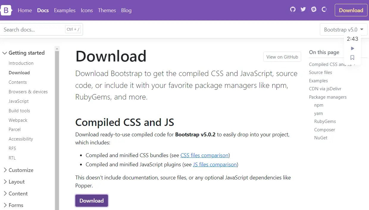This screenshot has height=210, width=369.
Task: Click the purple Download button at page bottom
Action: point(92,200)
